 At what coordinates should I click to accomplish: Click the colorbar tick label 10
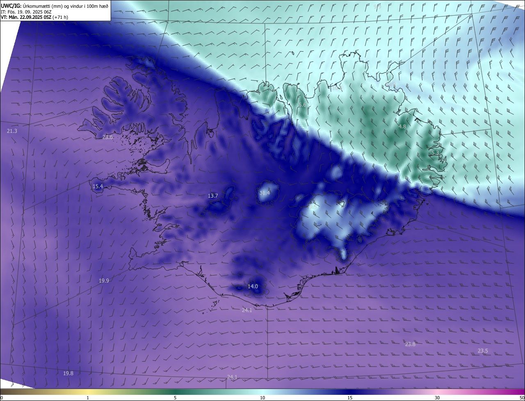(x=262, y=398)
